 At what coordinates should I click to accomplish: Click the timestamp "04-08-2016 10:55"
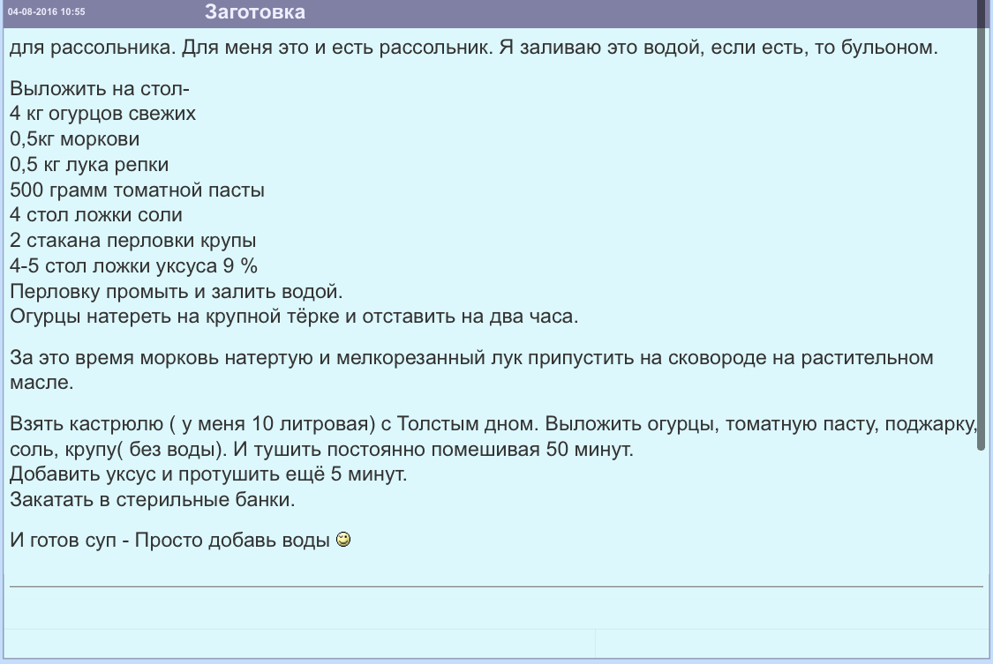[x=46, y=12]
